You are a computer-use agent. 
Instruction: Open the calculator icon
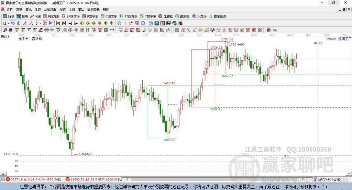[156, 23]
